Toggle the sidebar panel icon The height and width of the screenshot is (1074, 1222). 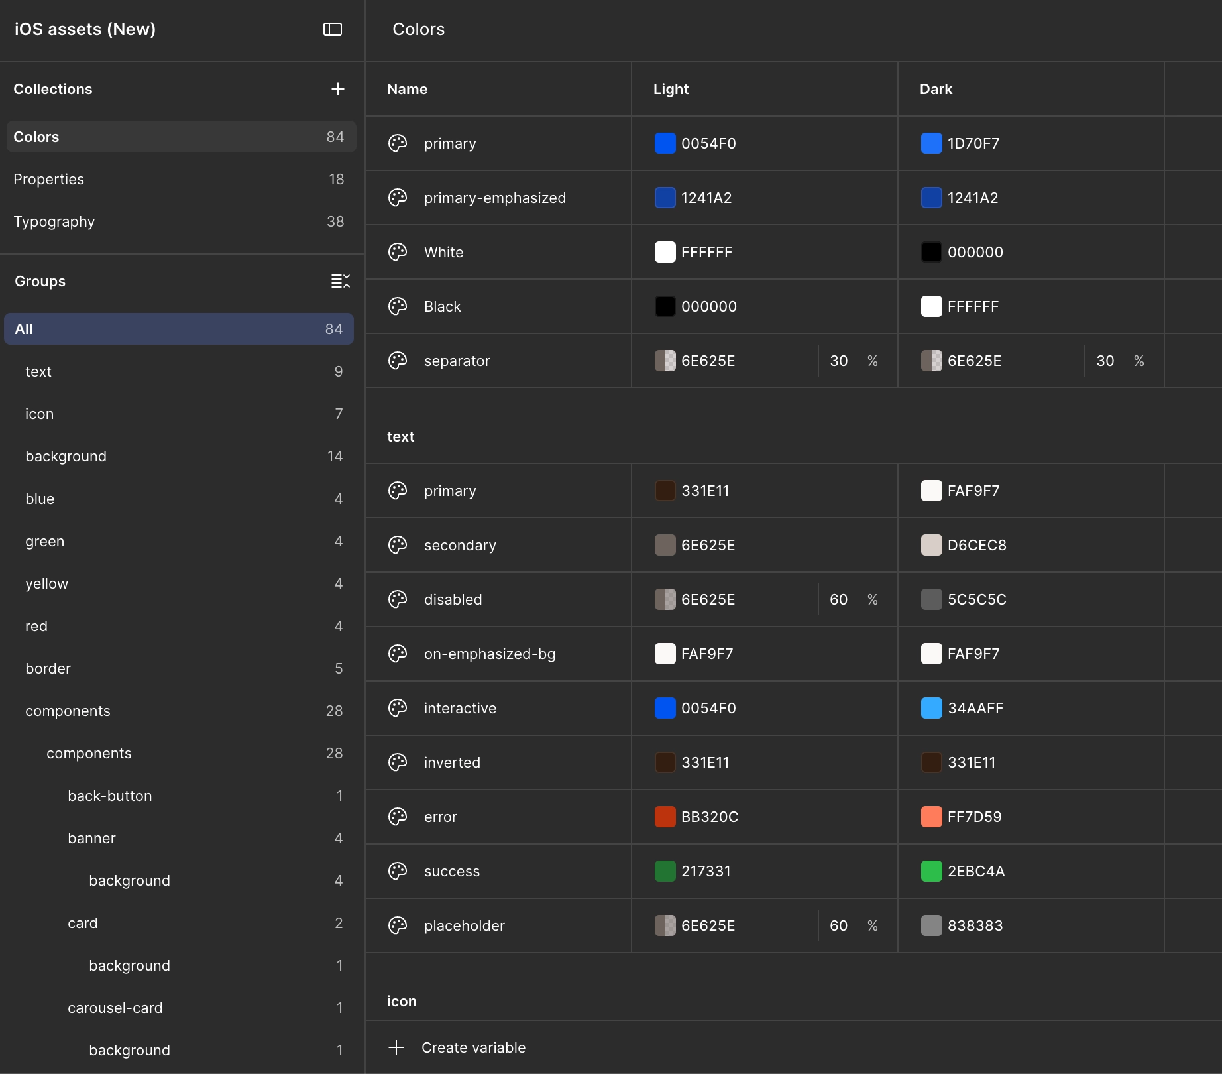(333, 29)
